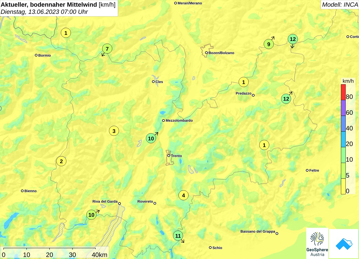Select wind station marker 9 with northeast arrow

coord(269,44)
